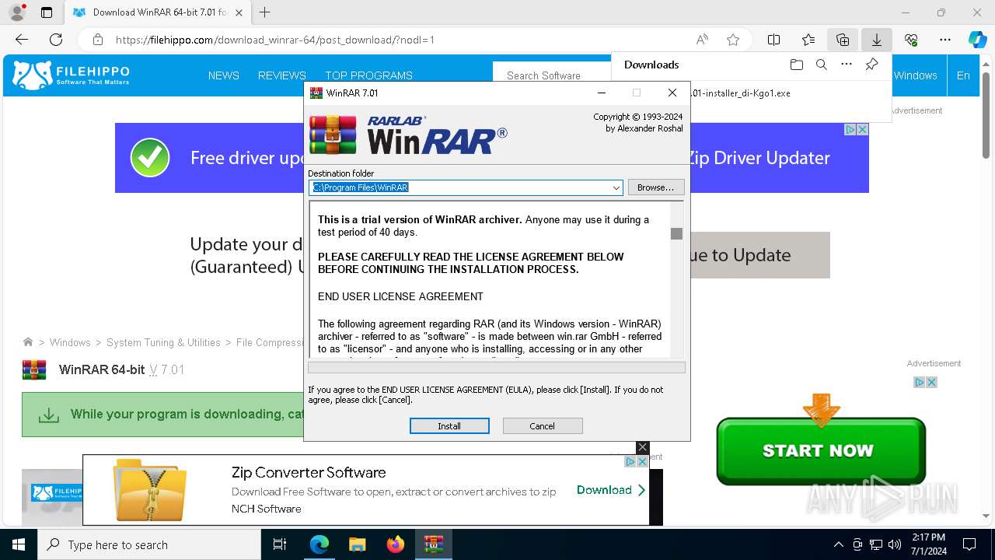Click Cancel in WinRAR setup
This screenshot has height=560, width=995.
click(x=543, y=426)
